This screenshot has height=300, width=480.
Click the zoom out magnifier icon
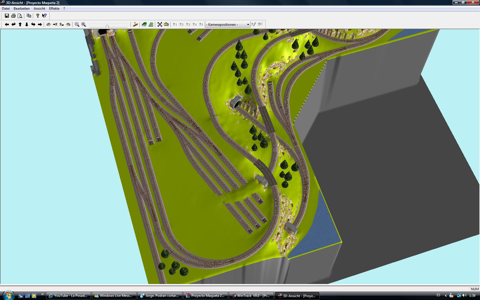(x=77, y=25)
